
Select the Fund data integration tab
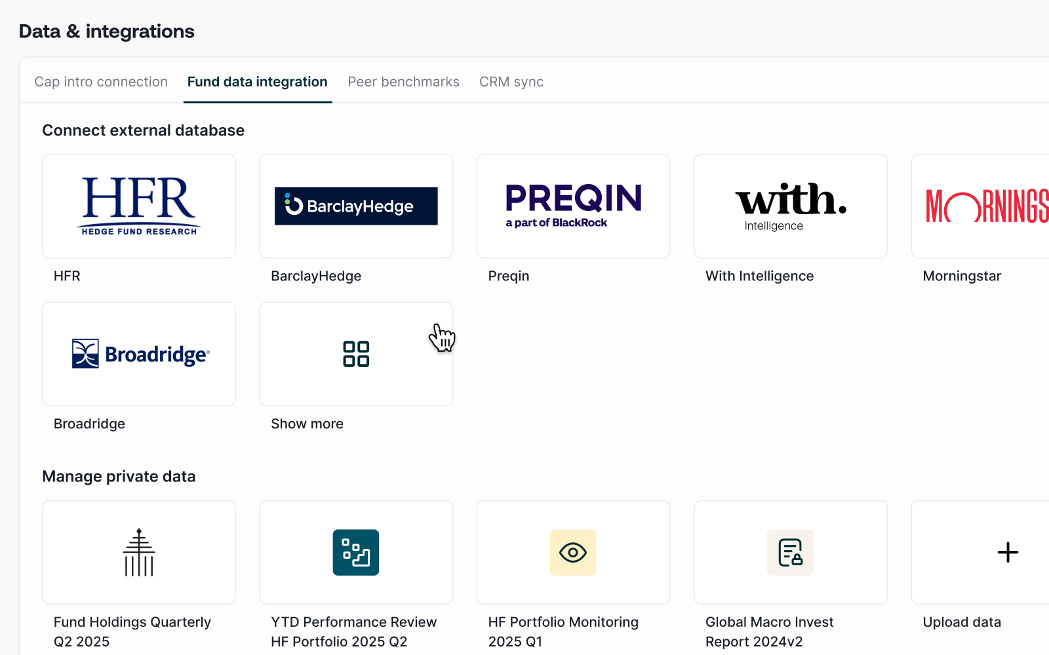coord(257,82)
